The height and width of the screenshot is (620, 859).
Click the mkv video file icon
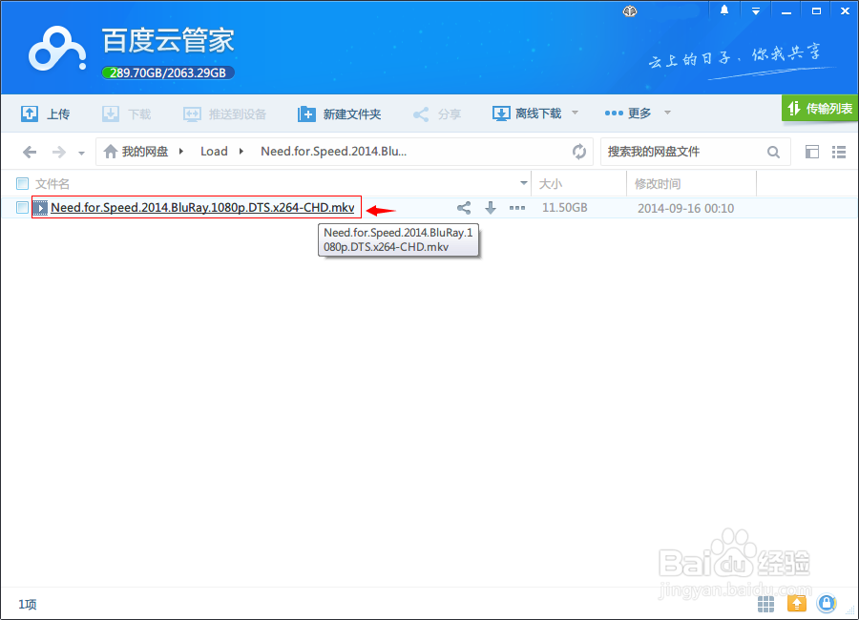point(40,208)
